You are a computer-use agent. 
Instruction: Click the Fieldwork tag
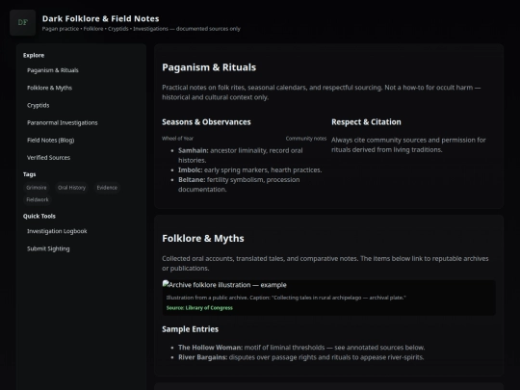tap(38, 199)
